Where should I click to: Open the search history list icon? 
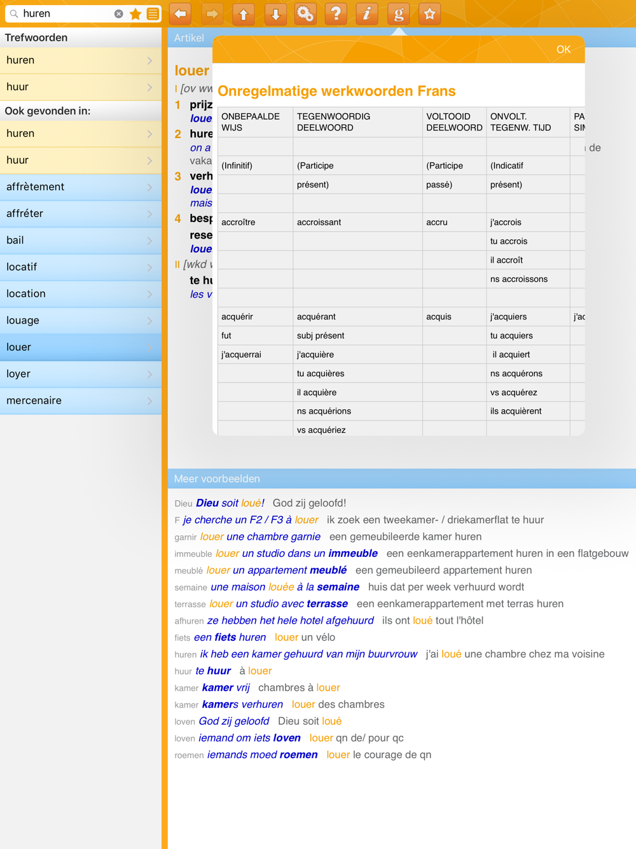(153, 13)
